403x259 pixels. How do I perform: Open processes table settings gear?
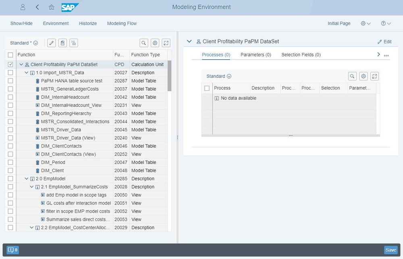click(363, 76)
